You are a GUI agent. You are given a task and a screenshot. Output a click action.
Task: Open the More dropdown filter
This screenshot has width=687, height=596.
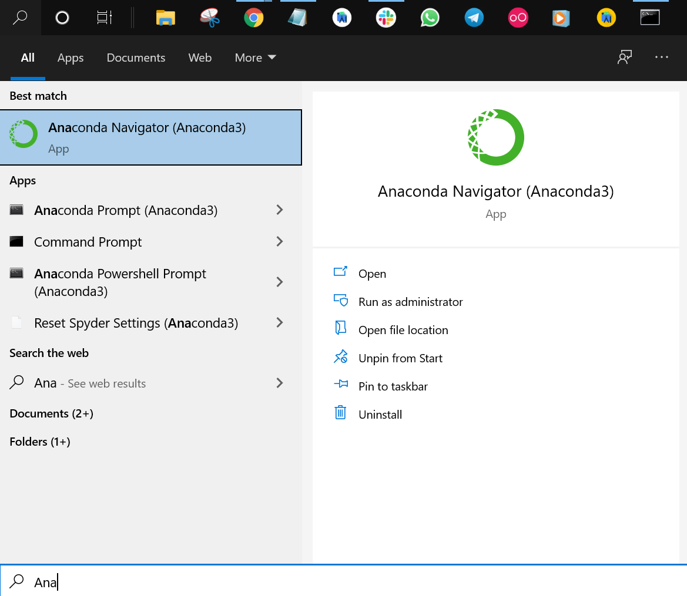(x=255, y=58)
